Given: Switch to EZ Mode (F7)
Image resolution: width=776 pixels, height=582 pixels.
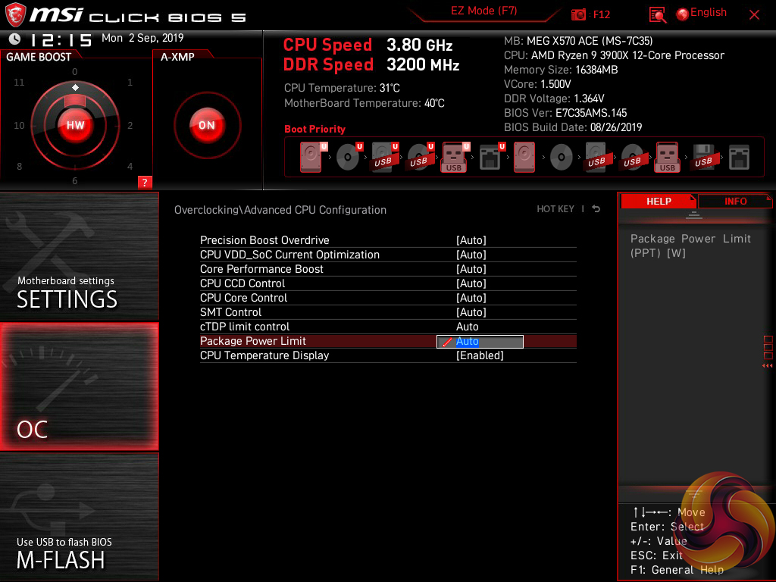Looking at the screenshot, I should click(483, 11).
